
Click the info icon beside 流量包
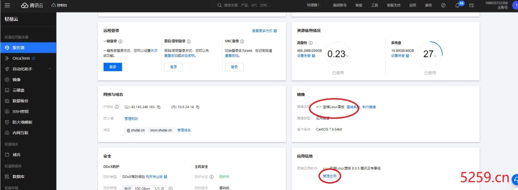[311, 43]
